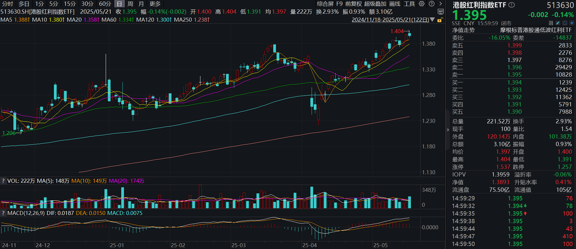Viewport: 576px width, 249px height.
Task: Click the 综合屏 button
Action: click(325, 4)
